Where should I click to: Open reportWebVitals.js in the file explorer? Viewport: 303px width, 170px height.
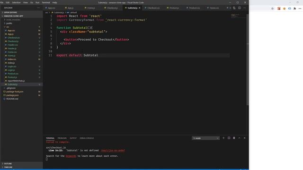pos(16,81)
